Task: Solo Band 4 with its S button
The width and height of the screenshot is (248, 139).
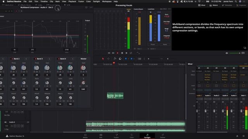Action: coord(72,59)
